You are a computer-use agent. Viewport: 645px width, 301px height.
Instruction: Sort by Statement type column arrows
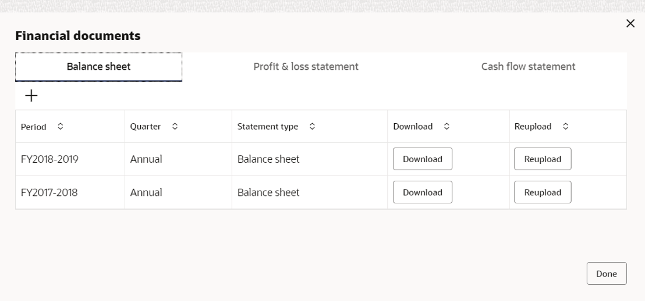(313, 127)
